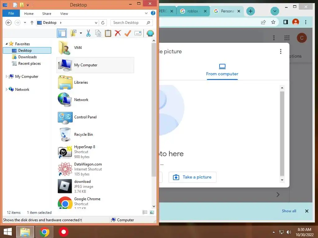Screen dimensions: 318x238
Task: Select the HyperSnap 8 shortcut
Action: point(95,152)
